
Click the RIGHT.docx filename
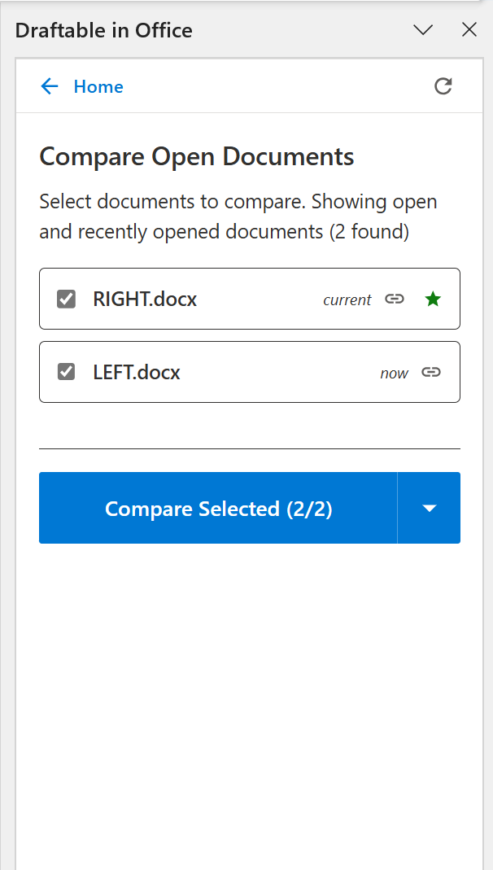pos(145,299)
